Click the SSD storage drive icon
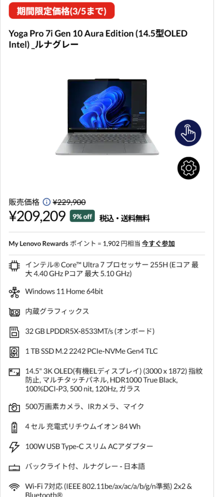Viewport: 219px width, 497px height. point(14,351)
